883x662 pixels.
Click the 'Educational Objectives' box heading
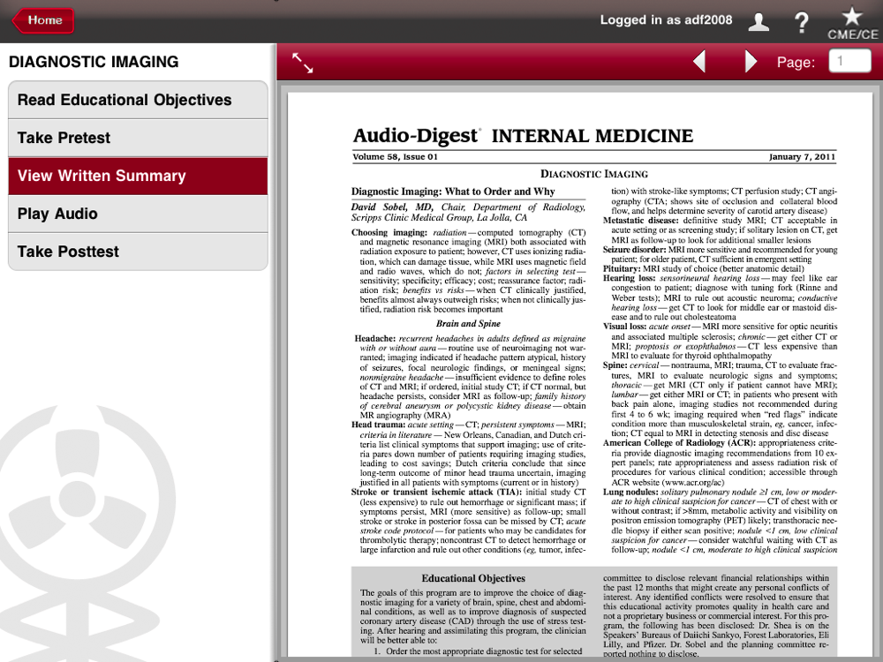click(473, 578)
